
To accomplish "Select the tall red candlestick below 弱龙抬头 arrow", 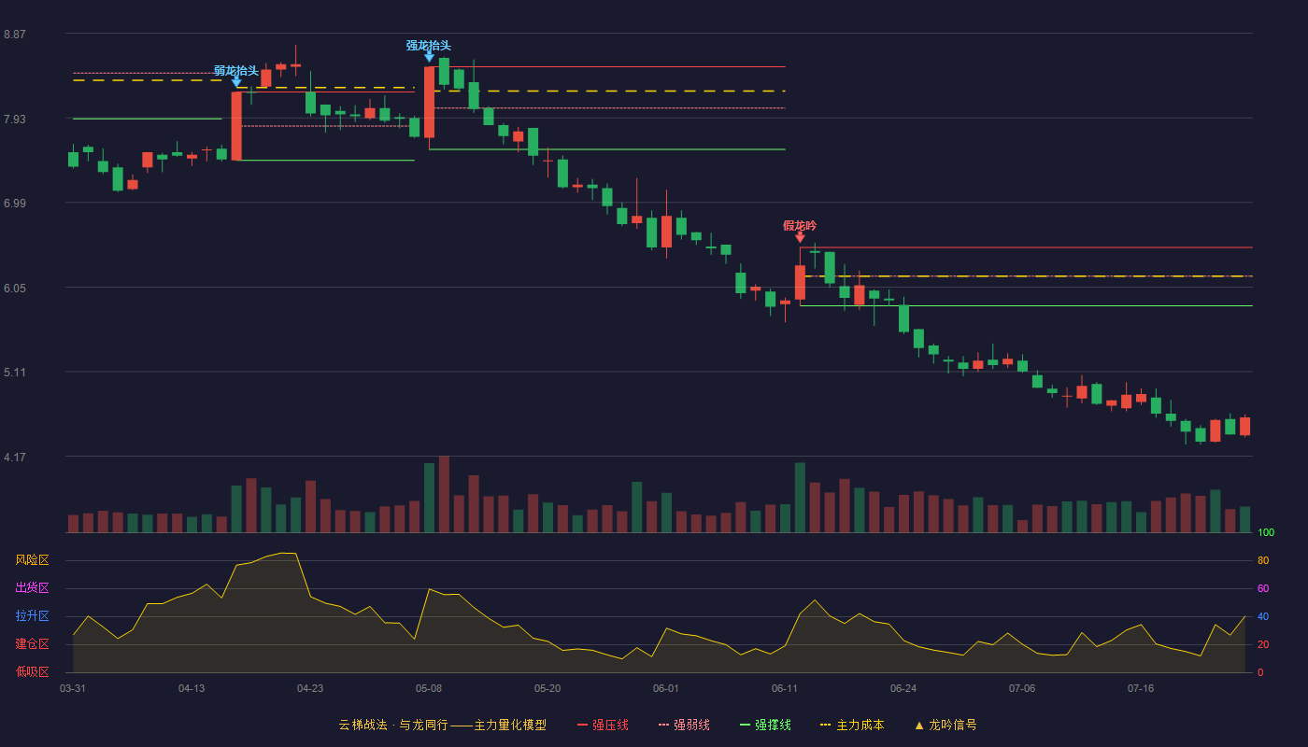I will point(236,126).
